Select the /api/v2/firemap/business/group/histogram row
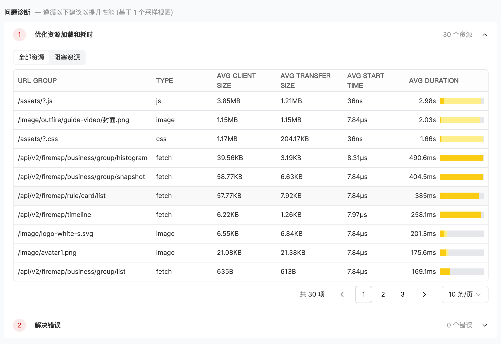This screenshot has width=501, height=344. tap(251, 158)
